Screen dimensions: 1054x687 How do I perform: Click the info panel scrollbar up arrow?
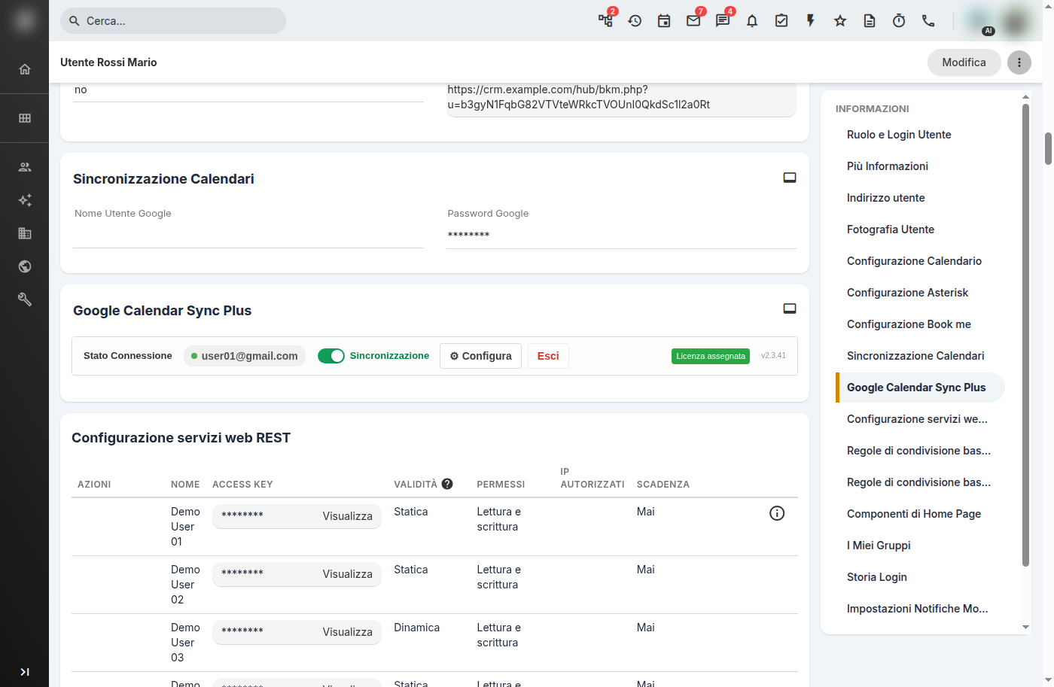pyautogui.click(x=1025, y=97)
